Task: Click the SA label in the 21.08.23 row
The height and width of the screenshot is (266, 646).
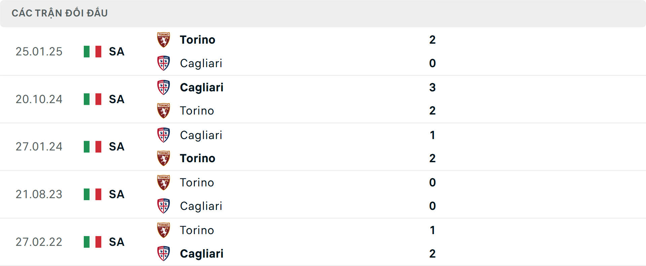Action: (x=116, y=194)
